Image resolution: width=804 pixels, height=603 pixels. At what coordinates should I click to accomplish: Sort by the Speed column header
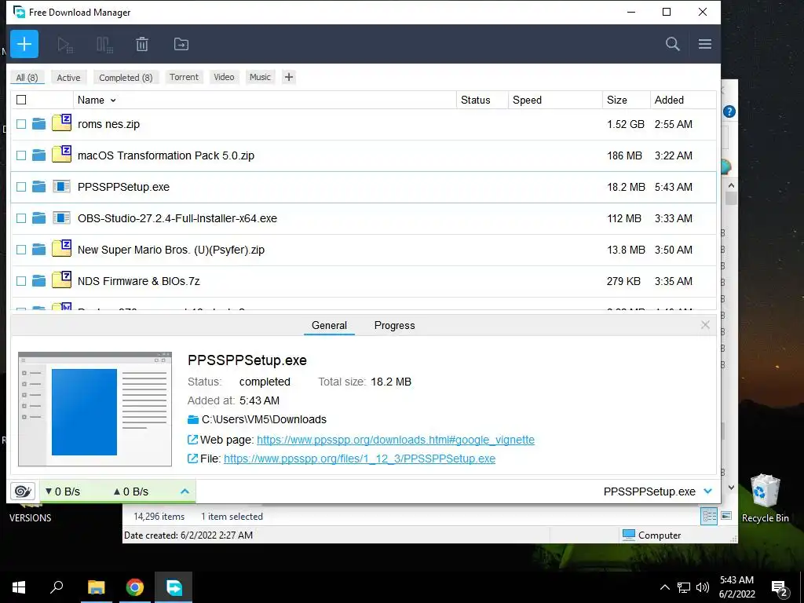[x=555, y=100]
